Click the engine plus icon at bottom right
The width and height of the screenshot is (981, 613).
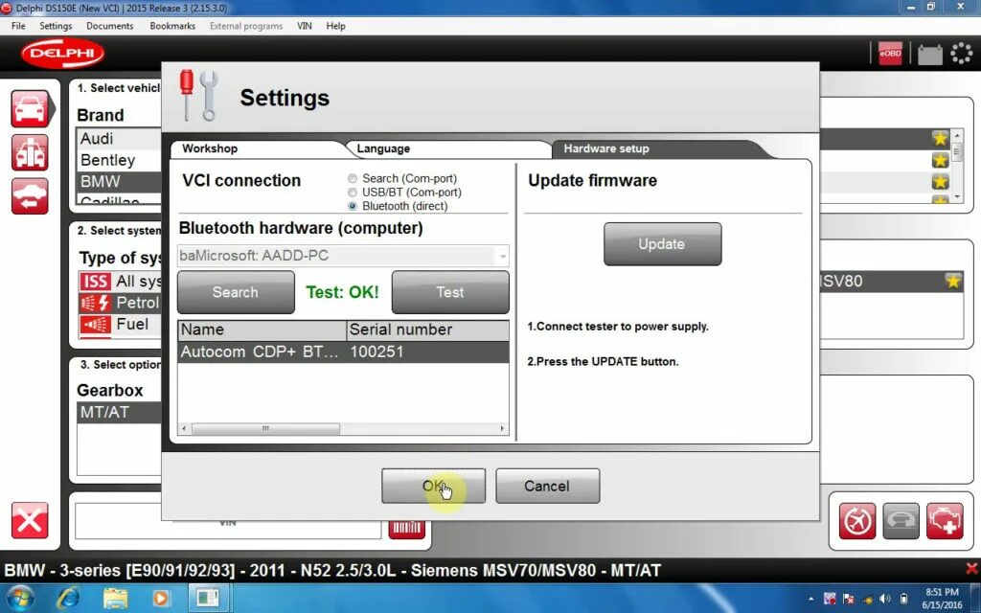click(x=945, y=520)
